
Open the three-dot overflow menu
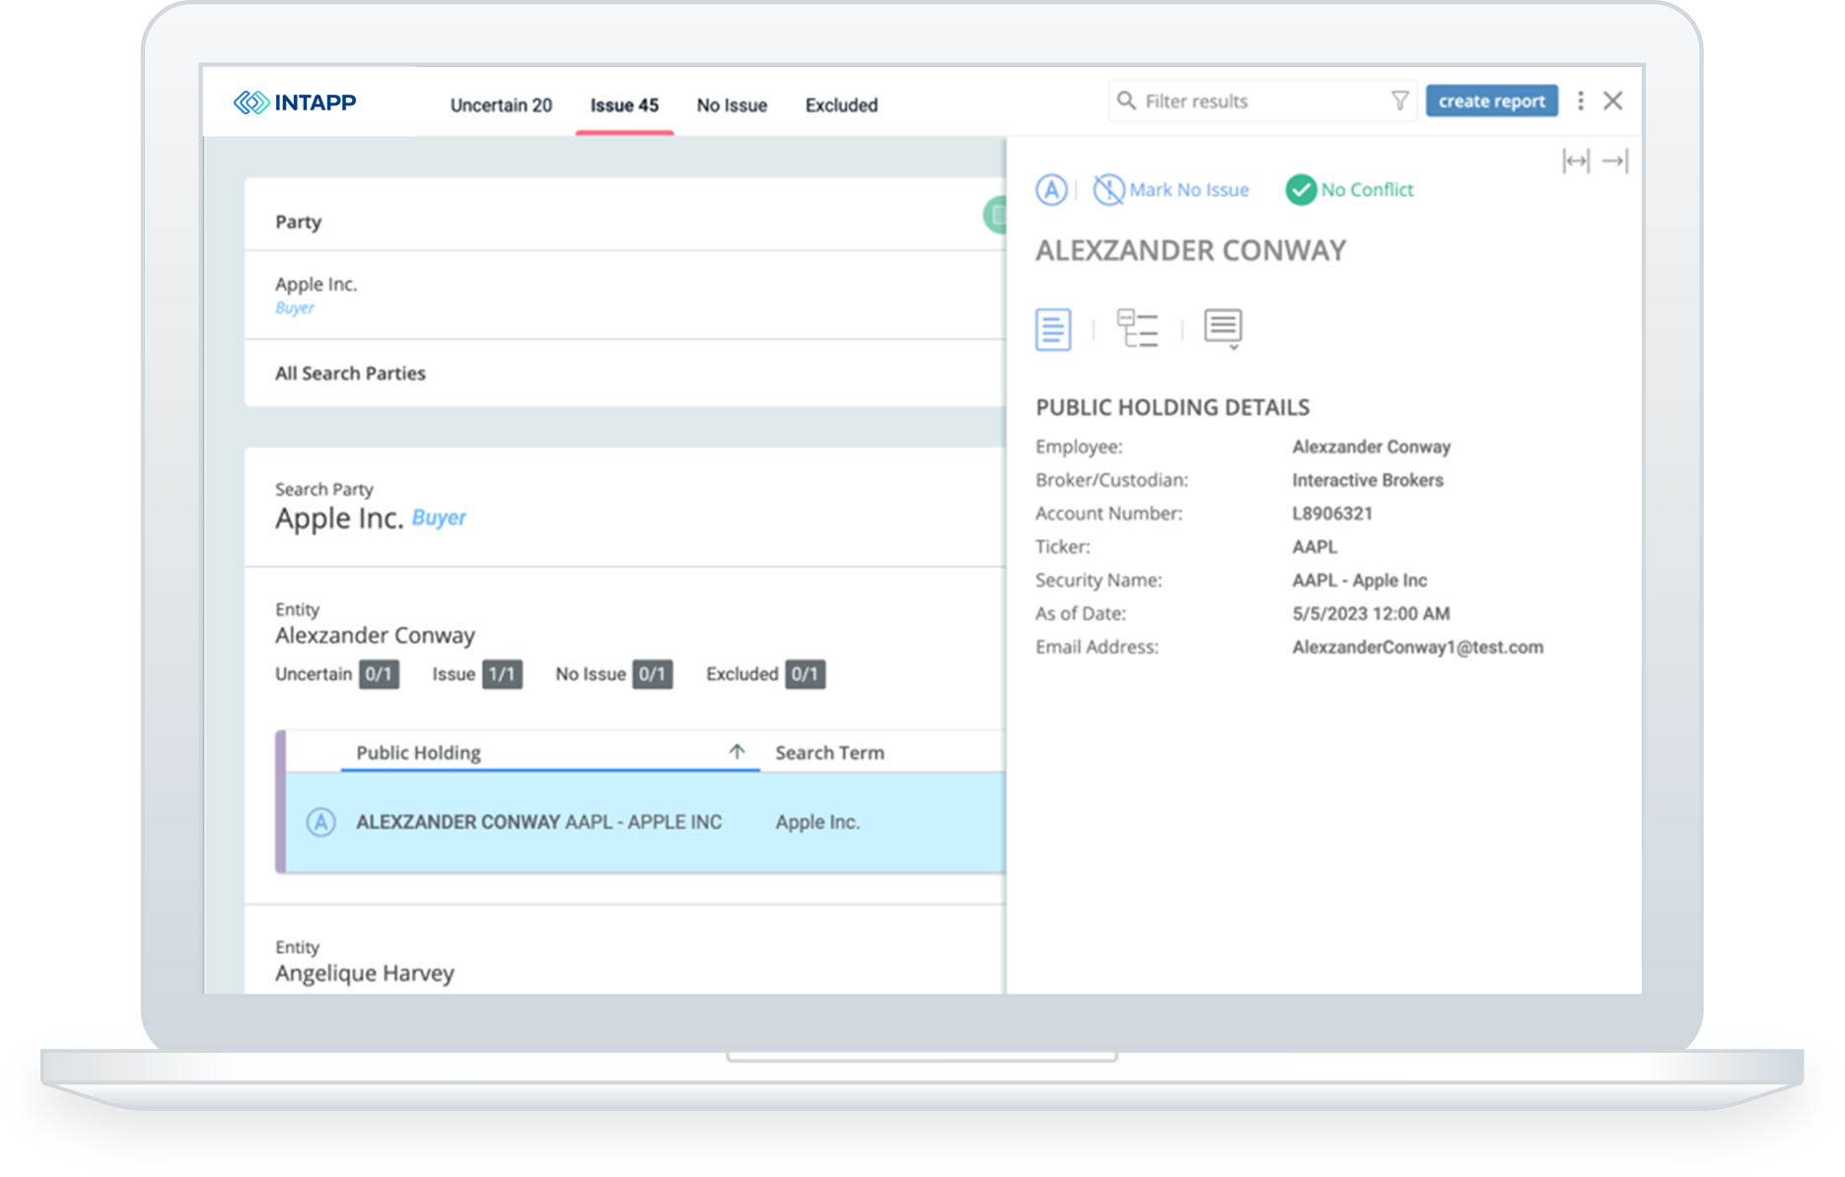pyautogui.click(x=1580, y=100)
